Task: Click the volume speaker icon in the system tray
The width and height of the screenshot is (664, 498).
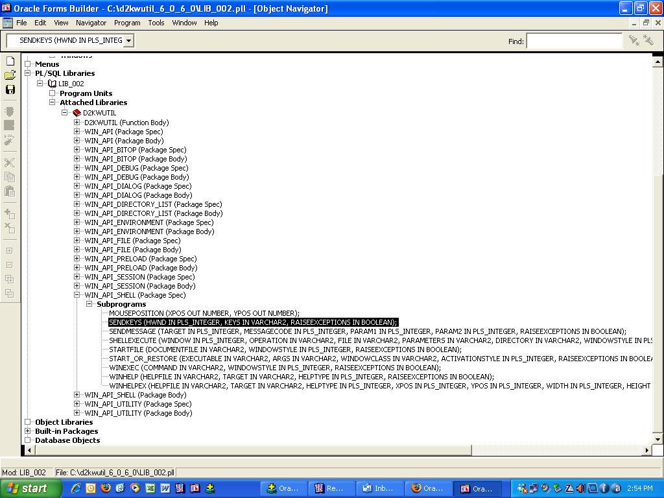Action: (x=581, y=488)
